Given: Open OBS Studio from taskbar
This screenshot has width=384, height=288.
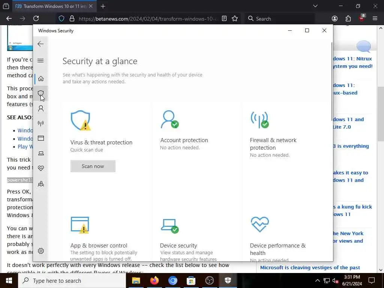Looking at the screenshot, I should (x=209, y=280).
